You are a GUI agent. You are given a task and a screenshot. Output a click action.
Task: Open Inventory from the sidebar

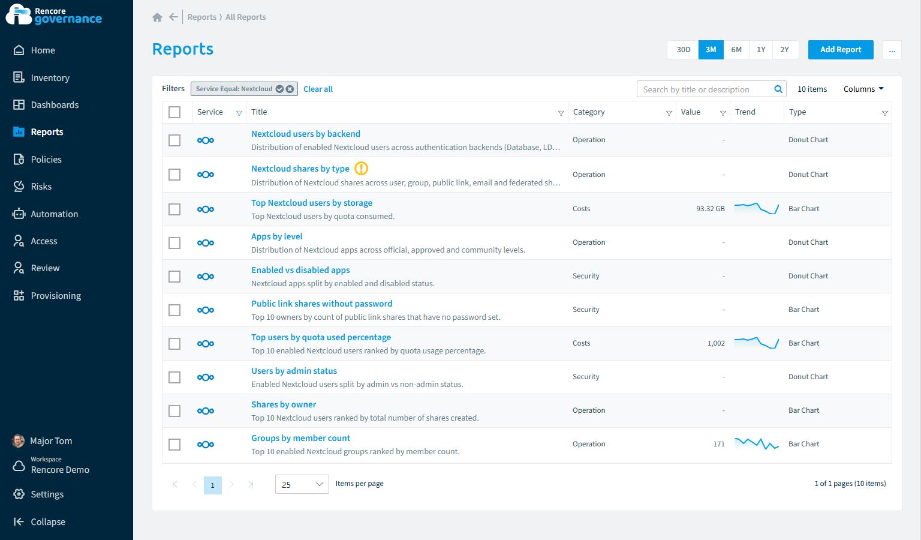click(50, 78)
